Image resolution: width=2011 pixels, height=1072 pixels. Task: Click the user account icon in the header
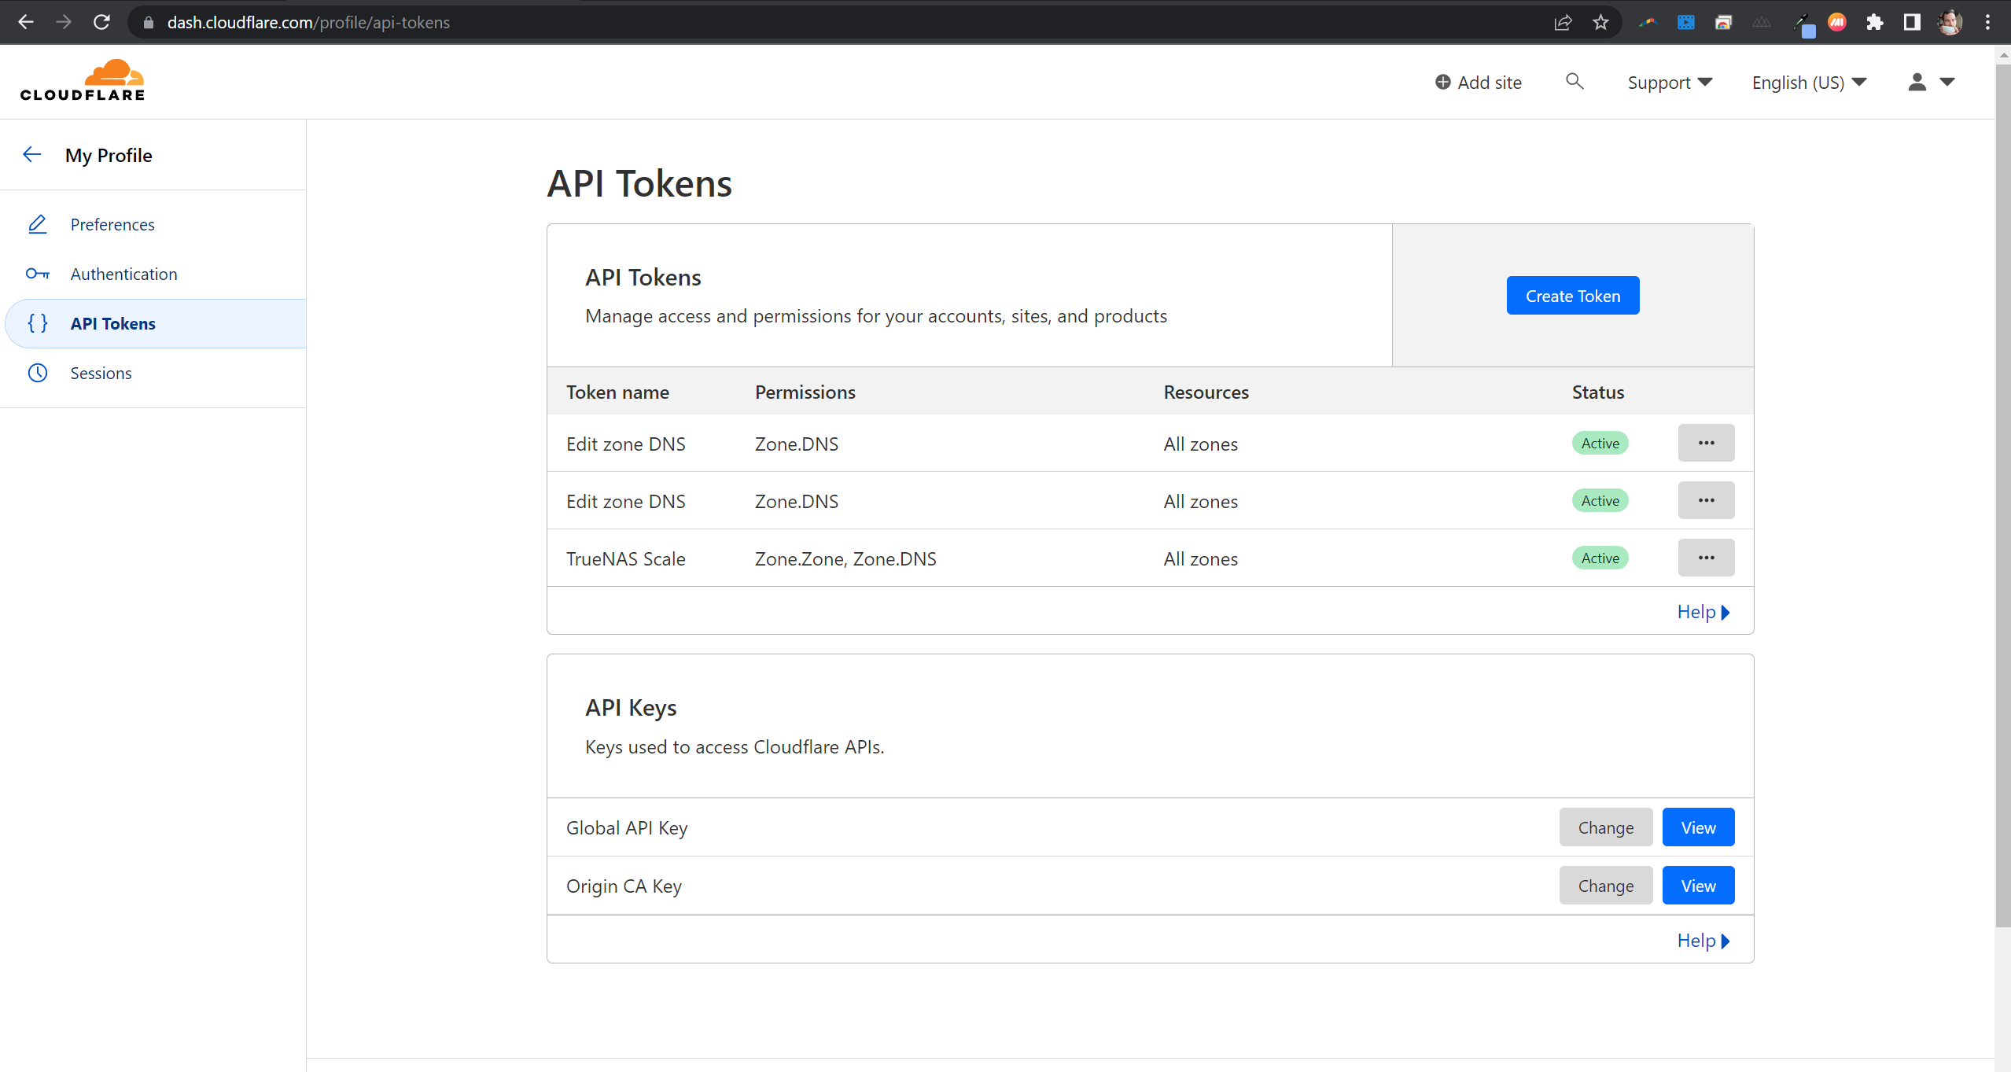coord(1919,82)
